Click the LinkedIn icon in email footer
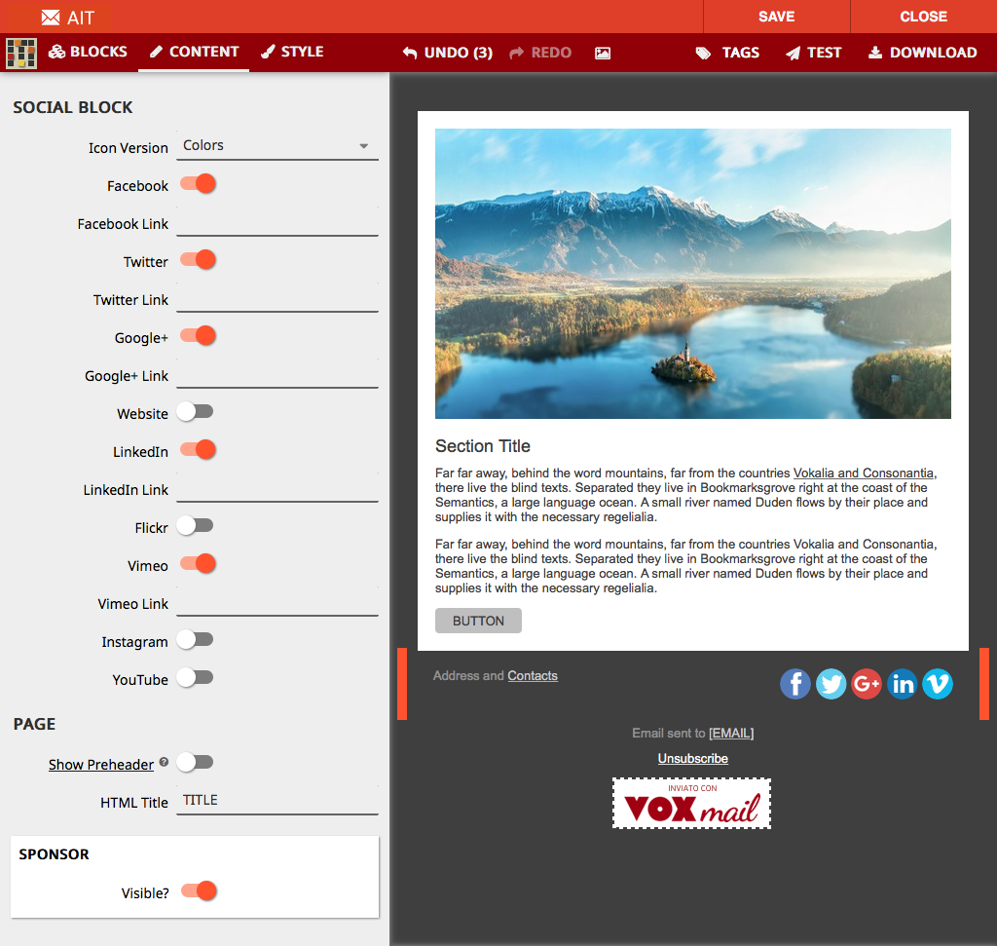 pyautogui.click(x=903, y=684)
